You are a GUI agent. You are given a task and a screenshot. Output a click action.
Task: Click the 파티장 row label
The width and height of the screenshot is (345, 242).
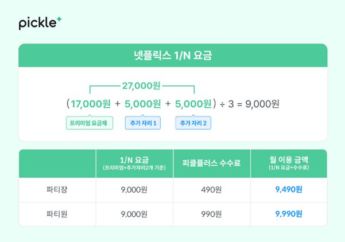57,190
